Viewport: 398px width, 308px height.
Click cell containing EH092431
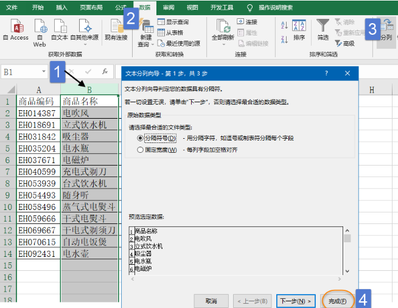click(38, 254)
